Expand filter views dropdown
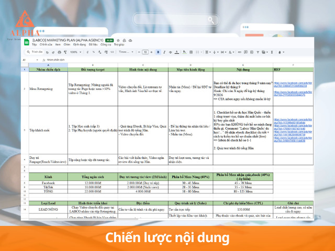 point(267,52)
